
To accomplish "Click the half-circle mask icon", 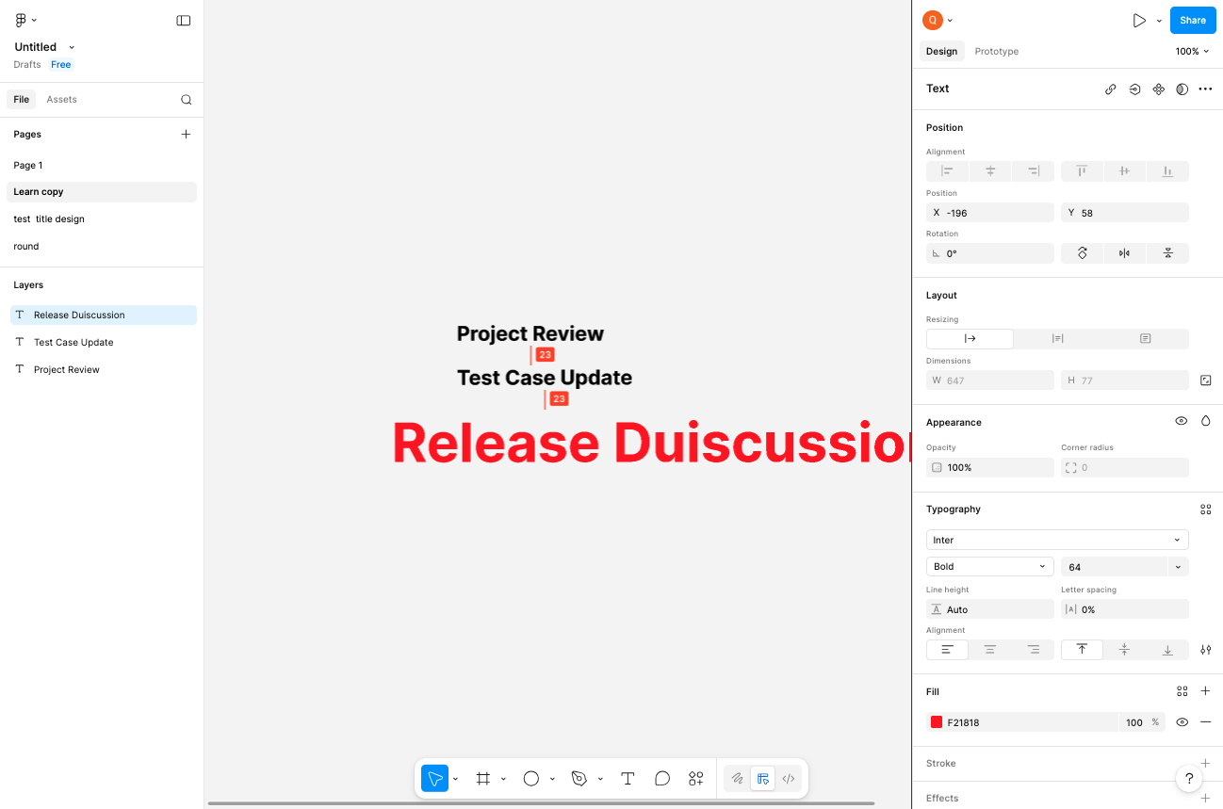I will tap(1182, 89).
